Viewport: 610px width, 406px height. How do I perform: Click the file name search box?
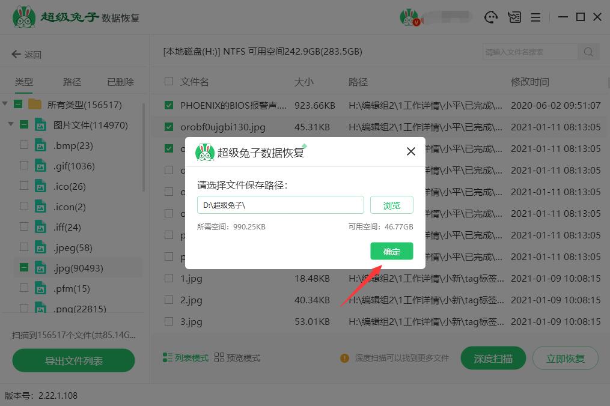(531, 52)
